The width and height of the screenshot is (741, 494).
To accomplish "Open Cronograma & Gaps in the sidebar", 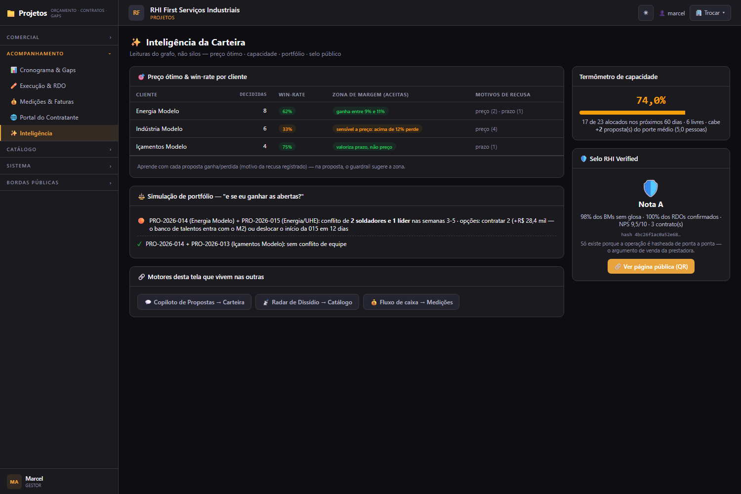I will point(59,70).
